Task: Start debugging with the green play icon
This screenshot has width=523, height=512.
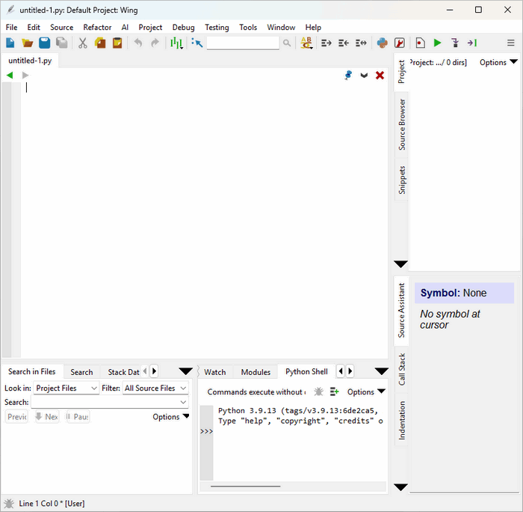Action: (x=437, y=43)
